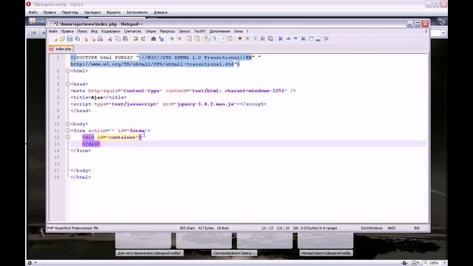Start macro recording with red dot icon

pos(239,39)
